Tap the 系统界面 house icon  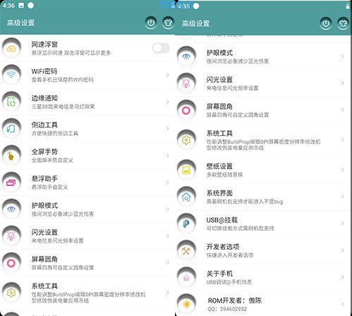(x=186, y=196)
